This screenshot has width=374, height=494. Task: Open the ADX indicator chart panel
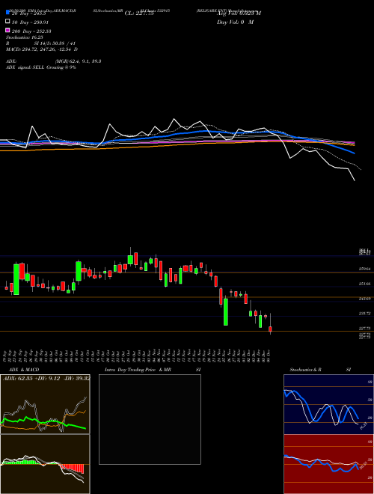(x=45, y=404)
